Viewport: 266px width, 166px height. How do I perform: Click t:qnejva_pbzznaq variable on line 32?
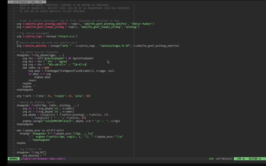(34, 46)
